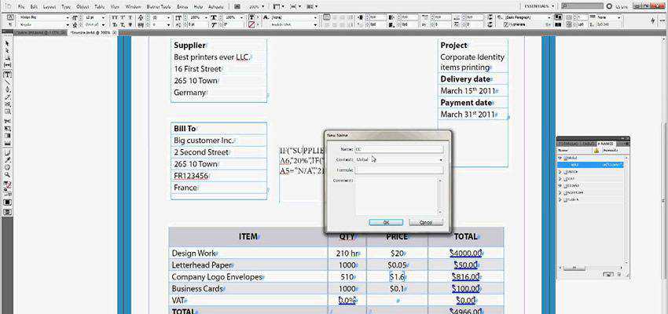The image size is (668, 314).
Task: Click the Formula input field
Action: pos(399,170)
